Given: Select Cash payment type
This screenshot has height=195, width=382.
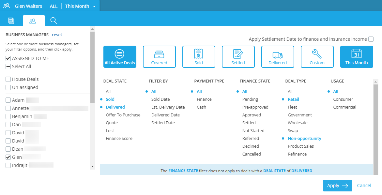Looking at the screenshot, I should click(202, 107).
